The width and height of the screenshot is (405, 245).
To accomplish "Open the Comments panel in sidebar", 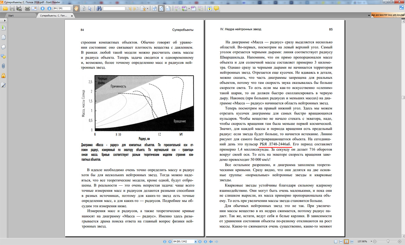I will point(4,56).
